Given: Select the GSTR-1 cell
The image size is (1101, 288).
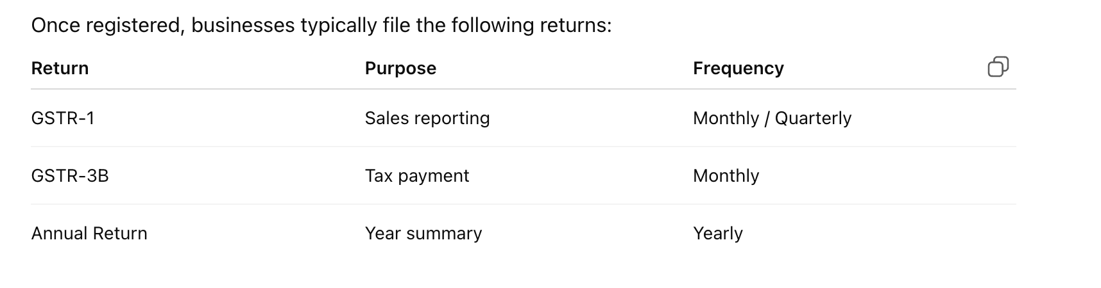Looking at the screenshot, I should (63, 118).
